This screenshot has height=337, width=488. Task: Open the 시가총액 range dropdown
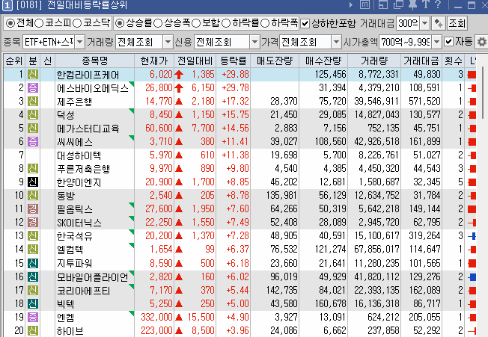(437, 42)
